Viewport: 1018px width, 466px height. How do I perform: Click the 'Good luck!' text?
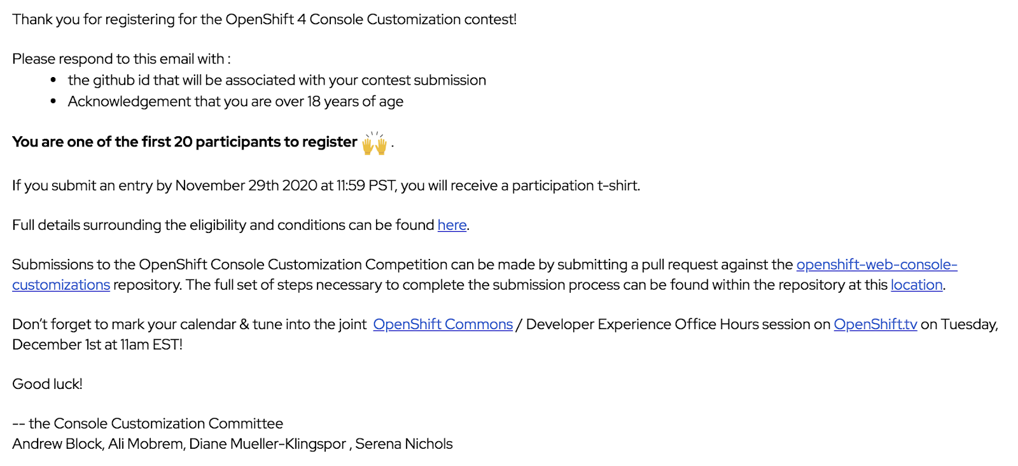[x=47, y=384]
